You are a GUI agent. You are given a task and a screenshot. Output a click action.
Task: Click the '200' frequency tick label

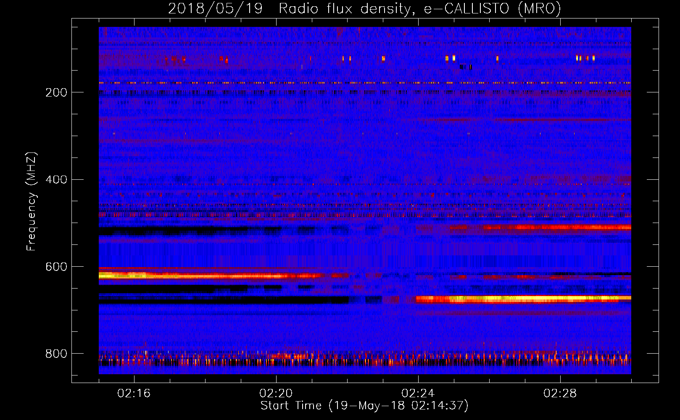click(x=56, y=92)
